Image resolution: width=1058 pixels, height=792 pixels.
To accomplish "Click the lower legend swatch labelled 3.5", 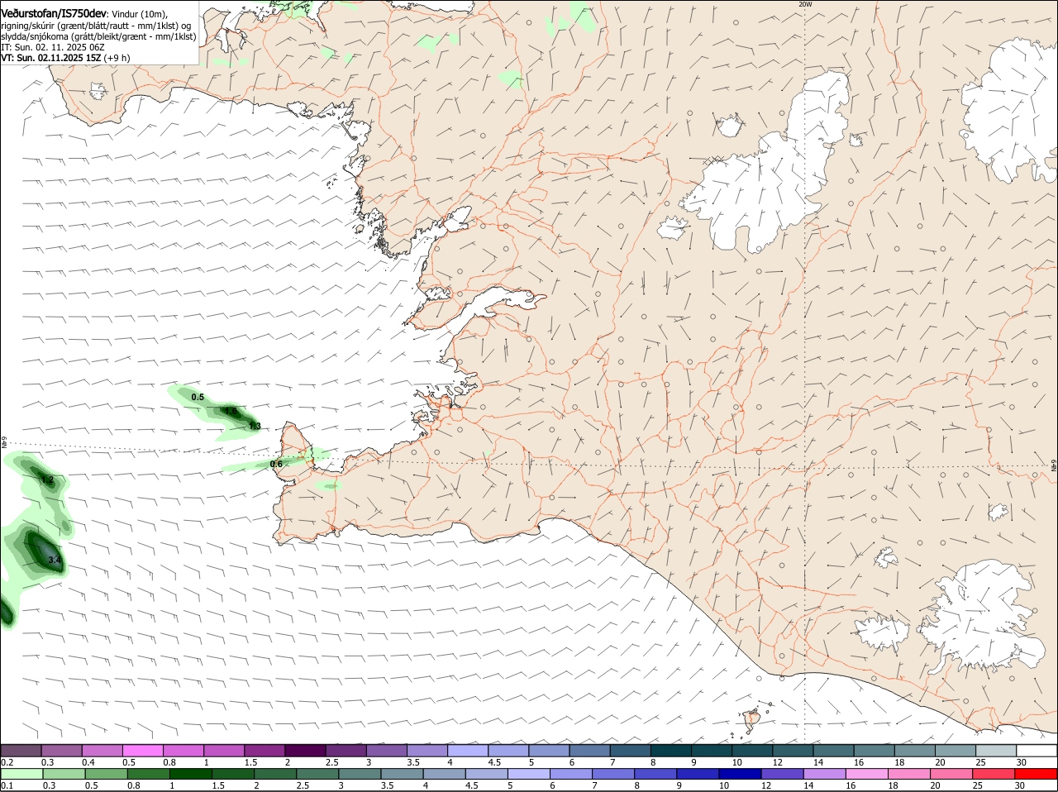I will 403,774.
